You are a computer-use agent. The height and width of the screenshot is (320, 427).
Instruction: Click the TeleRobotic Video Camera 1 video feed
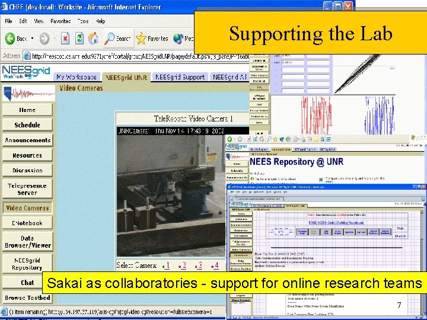171,196
